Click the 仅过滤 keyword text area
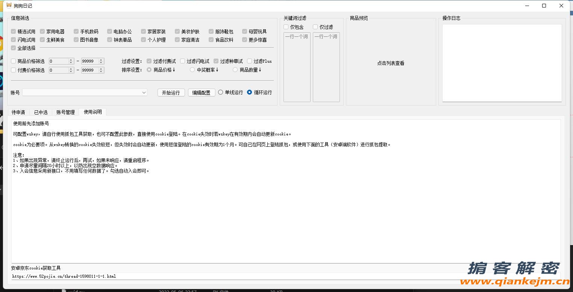The width and height of the screenshot is (573, 292). (x=326, y=67)
